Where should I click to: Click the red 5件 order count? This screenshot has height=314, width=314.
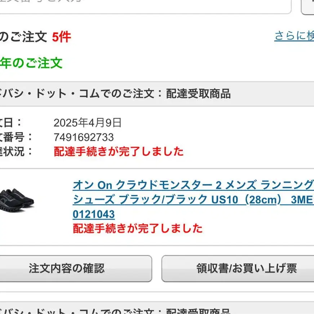click(x=61, y=36)
